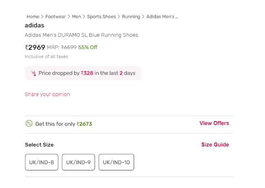Navigate to Sports Shoes breadcrumb
The width and height of the screenshot is (265, 188).
click(102, 17)
